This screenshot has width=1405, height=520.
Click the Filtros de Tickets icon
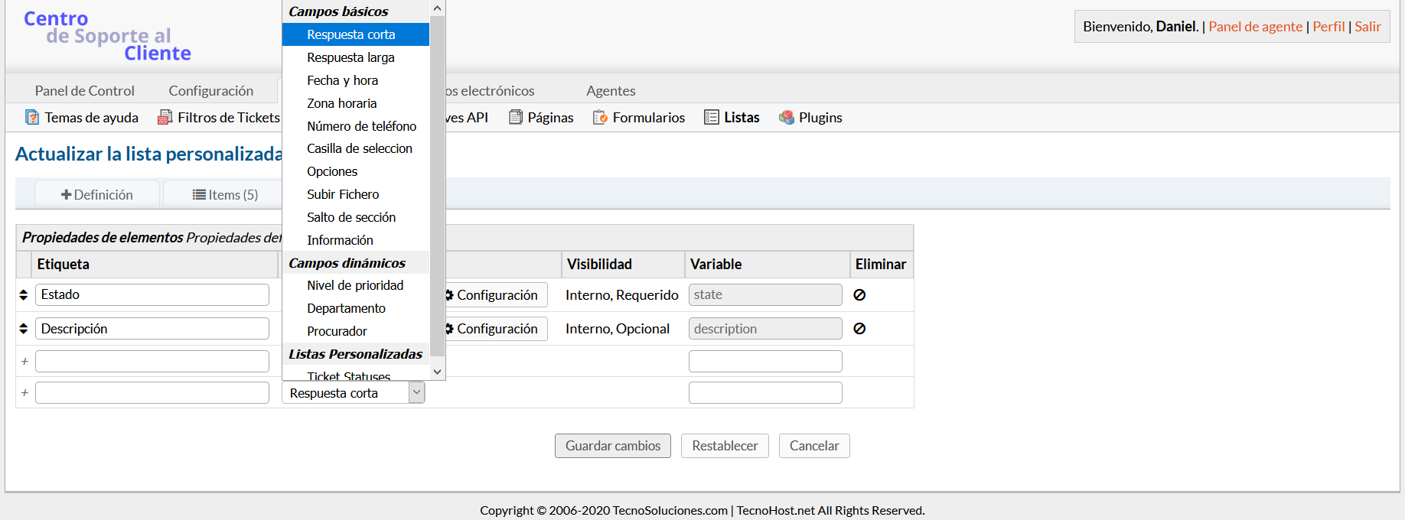pos(165,117)
